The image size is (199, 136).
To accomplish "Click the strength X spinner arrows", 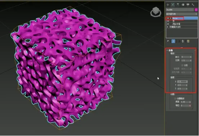I will click(187, 82).
